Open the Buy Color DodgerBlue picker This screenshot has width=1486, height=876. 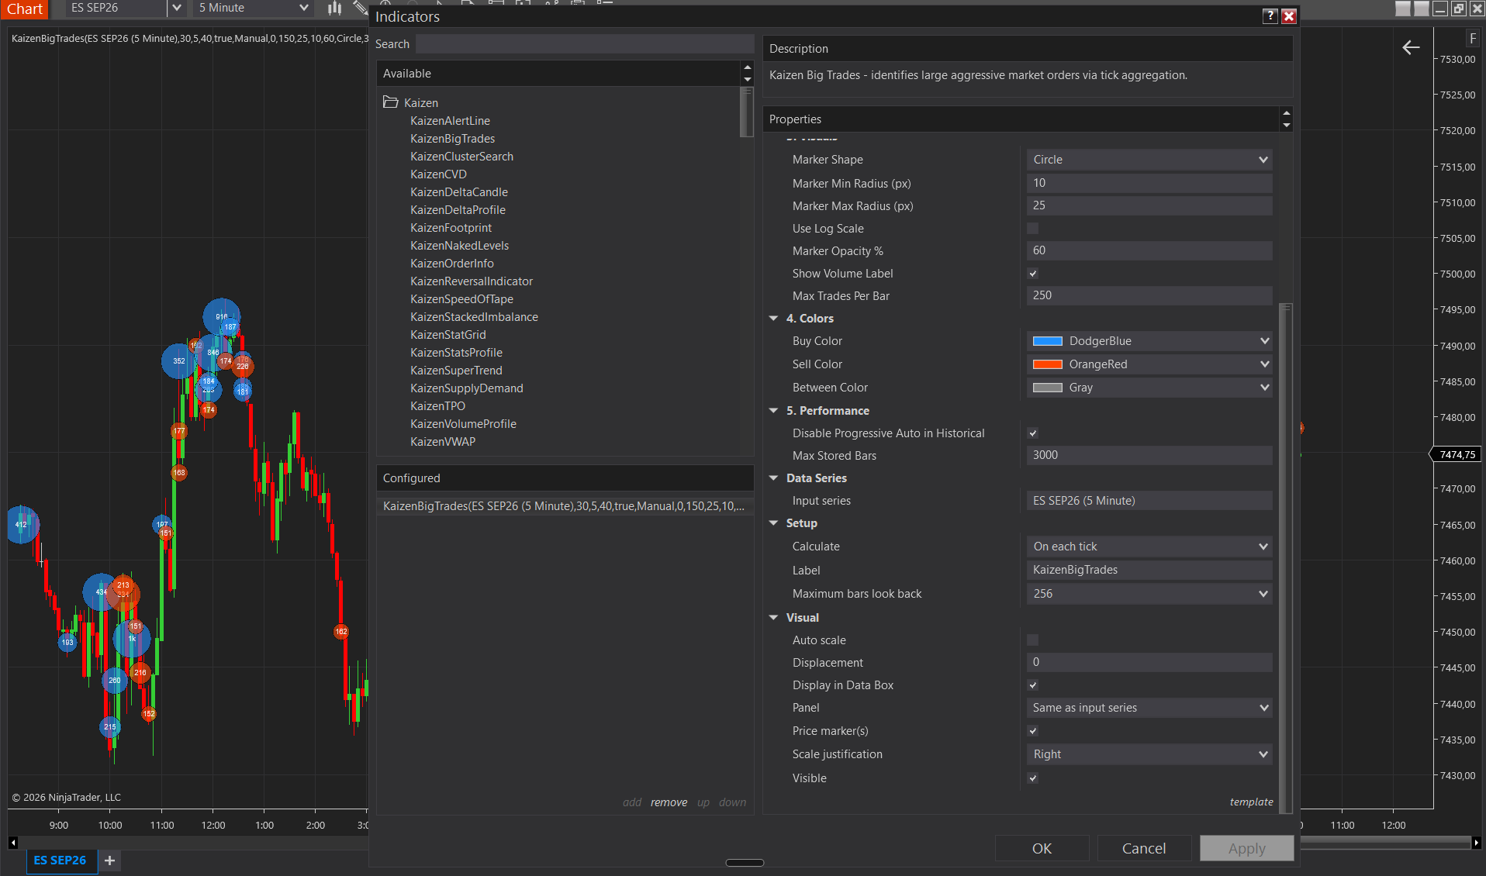[1149, 341]
